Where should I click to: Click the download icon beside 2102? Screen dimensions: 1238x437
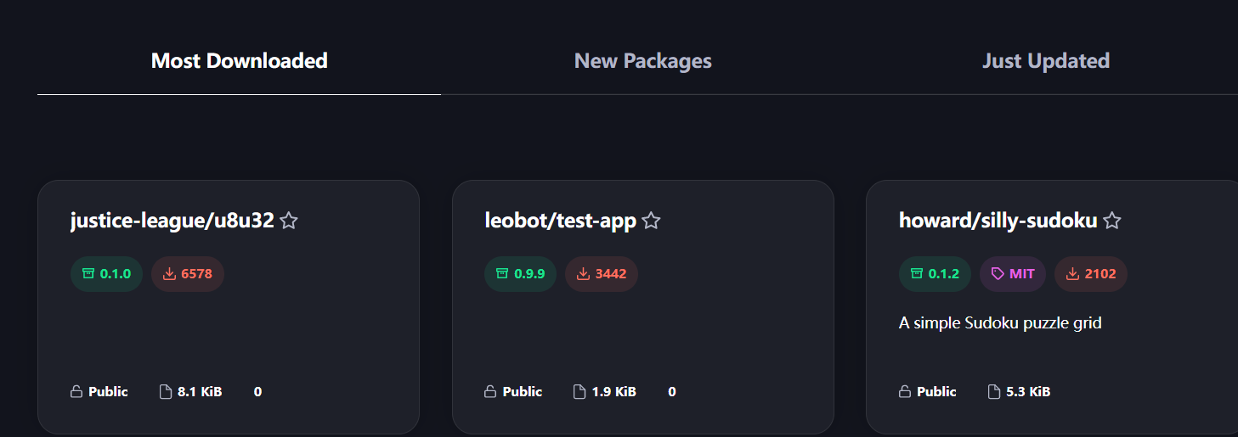click(x=1072, y=274)
